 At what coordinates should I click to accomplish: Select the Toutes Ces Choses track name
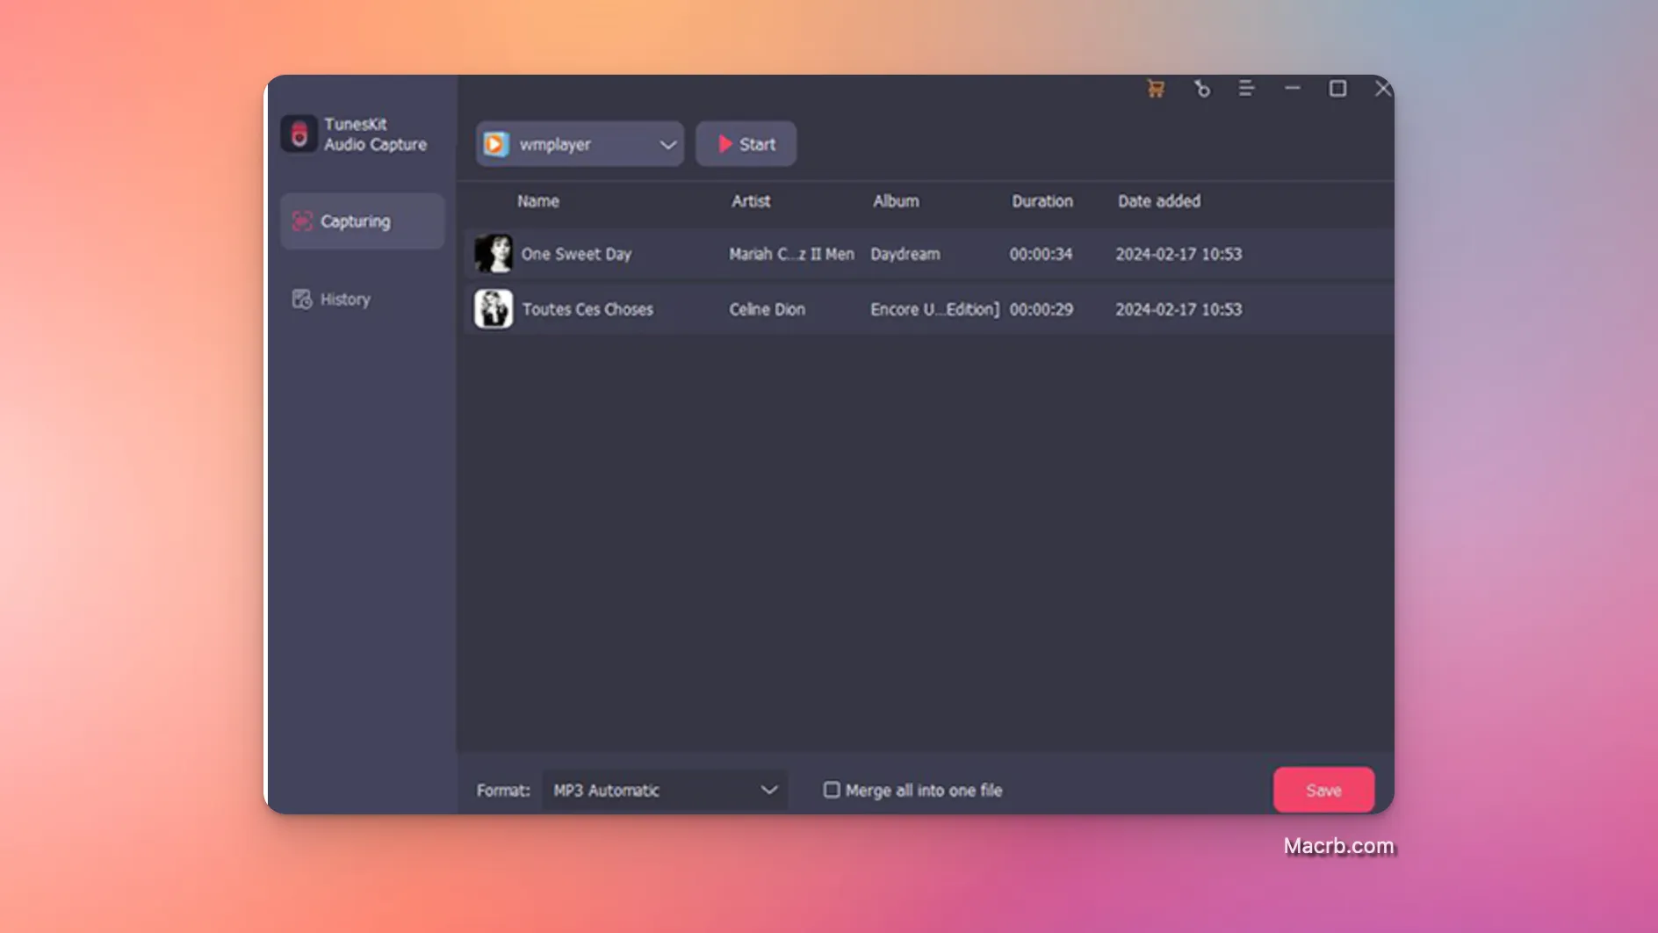588,309
